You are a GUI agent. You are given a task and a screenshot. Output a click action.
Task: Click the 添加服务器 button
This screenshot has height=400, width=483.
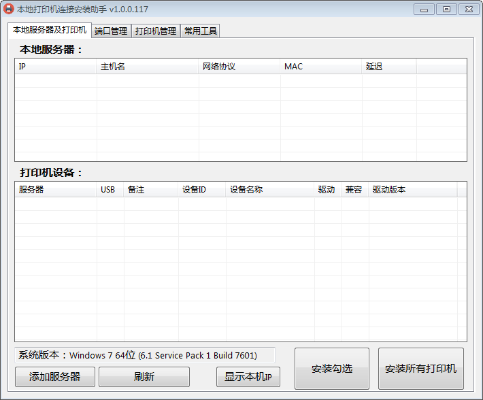coord(55,377)
